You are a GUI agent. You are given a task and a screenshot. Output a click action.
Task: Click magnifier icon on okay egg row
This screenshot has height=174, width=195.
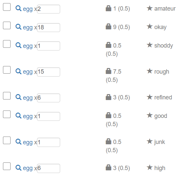click(19, 27)
